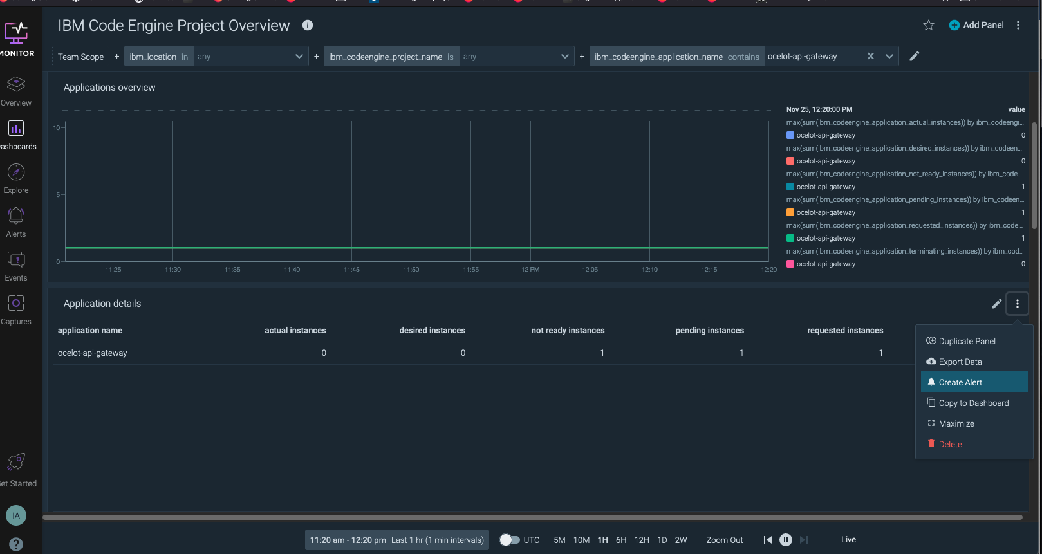
Task: Change the application name 'contains' operator
Action: click(x=743, y=57)
